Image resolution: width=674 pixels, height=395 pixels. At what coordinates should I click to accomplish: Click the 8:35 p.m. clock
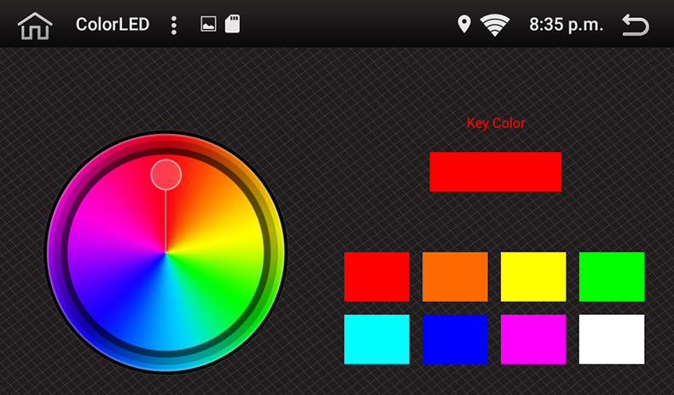click(x=566, y=25)
